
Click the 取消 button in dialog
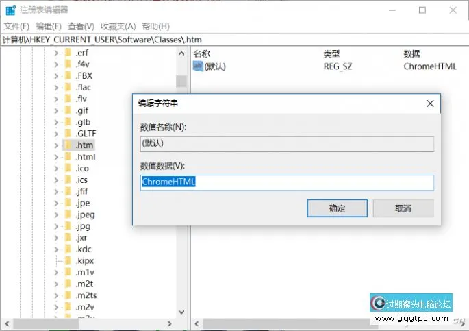point(403,208)
